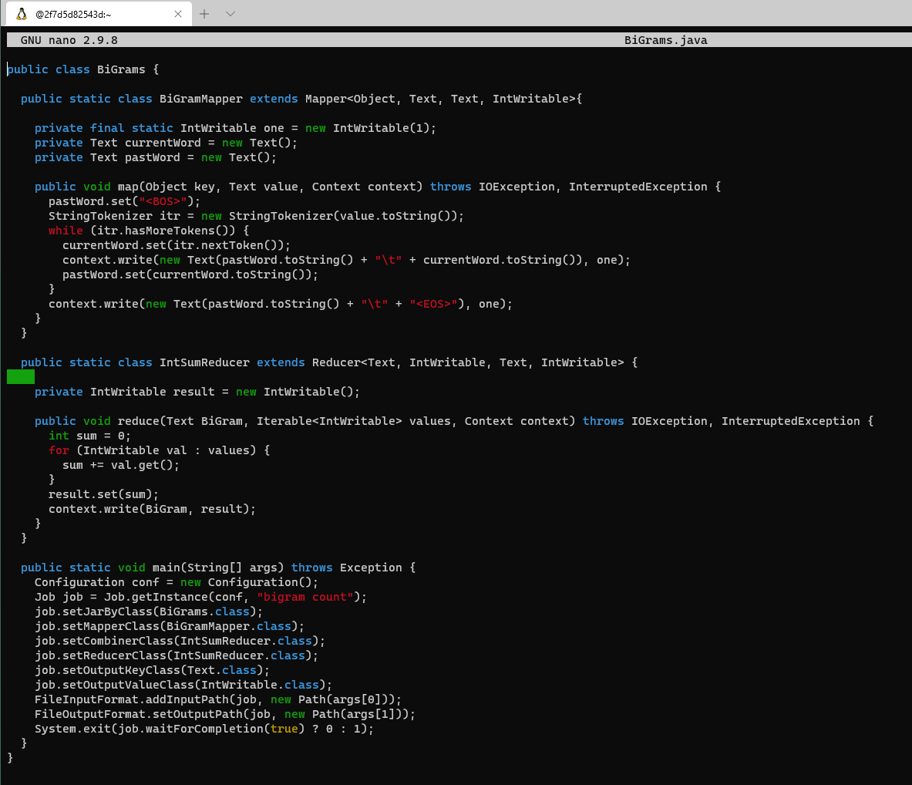Image resolution: width=912 pixels, height=785 pixels.
Task: Click the GNU nano 2.9.8 header text
Action: click(69, 40)
